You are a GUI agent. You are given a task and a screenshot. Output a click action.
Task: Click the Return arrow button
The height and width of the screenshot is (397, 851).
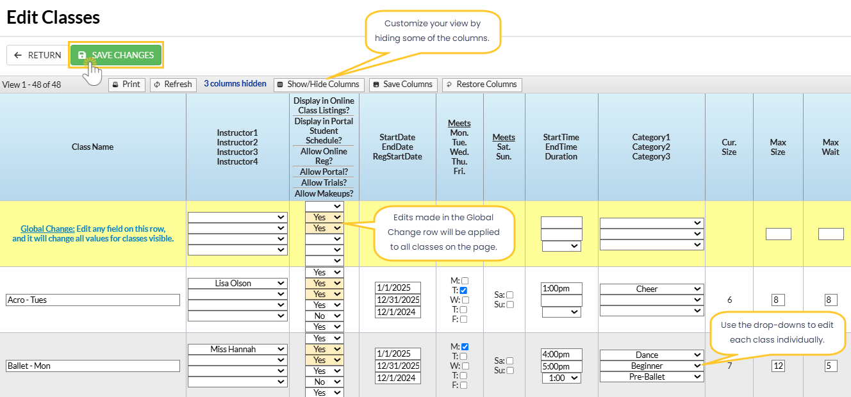tap(37, 55)
